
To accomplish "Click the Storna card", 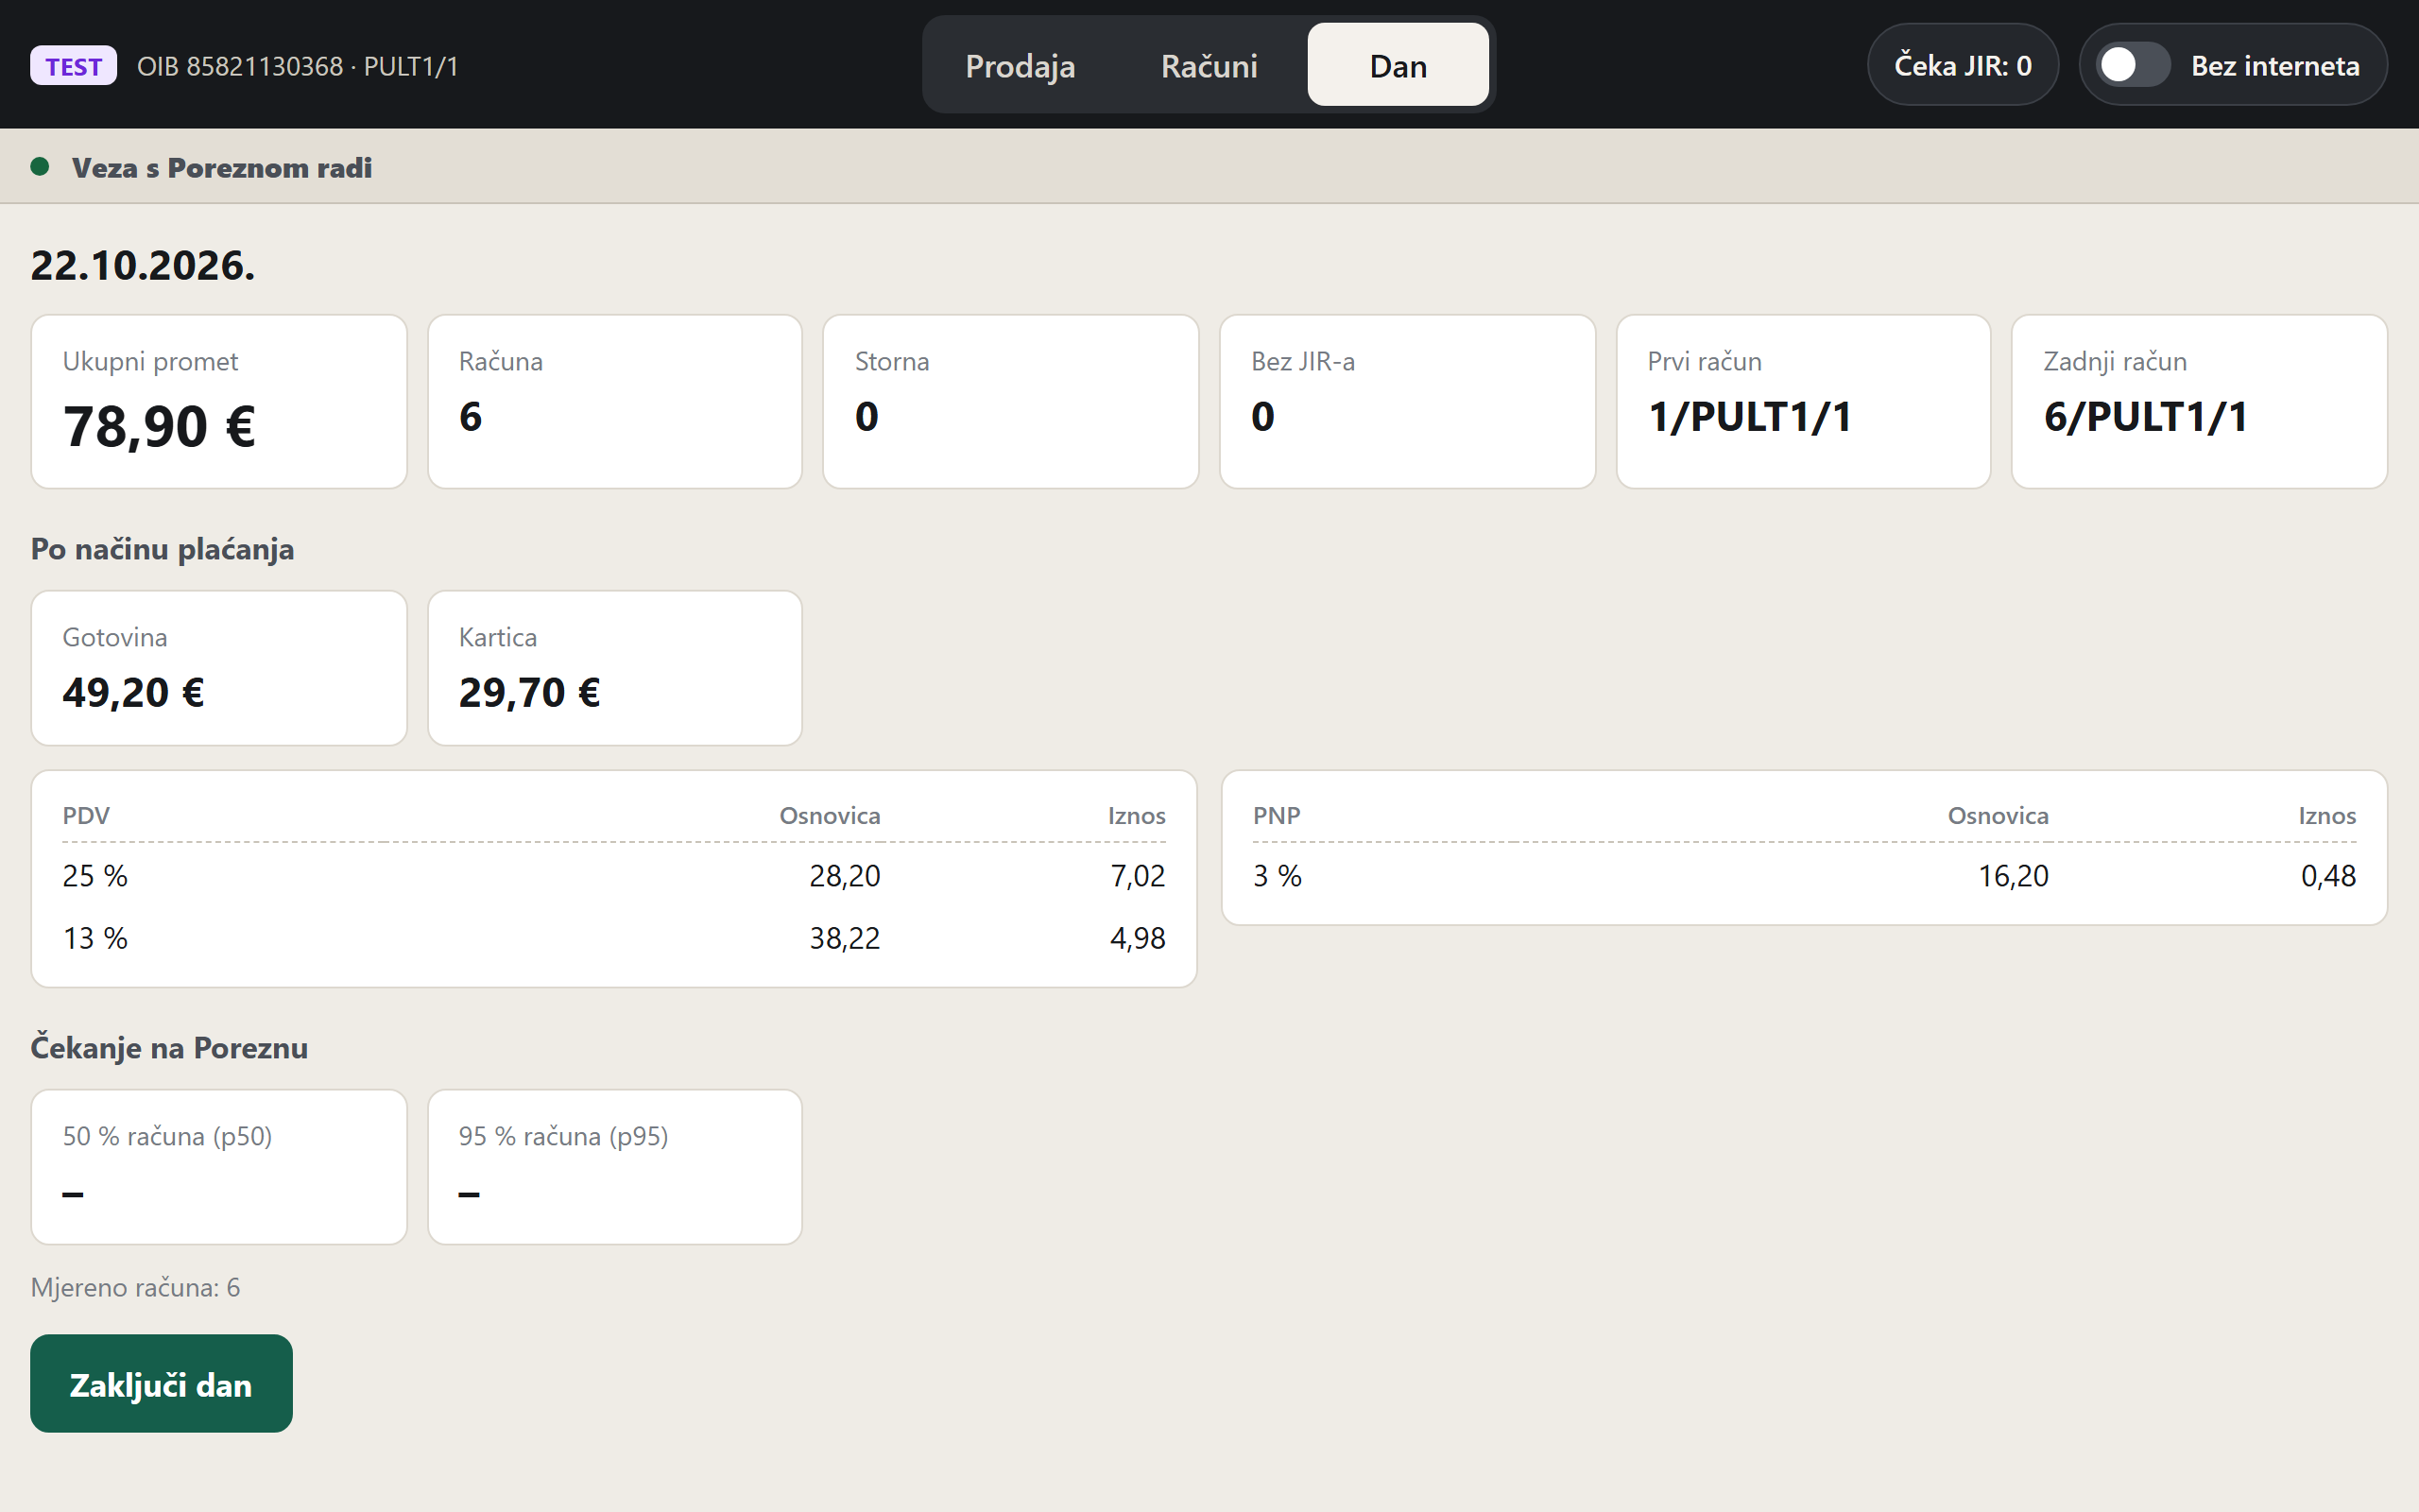I will (1010, 402).
